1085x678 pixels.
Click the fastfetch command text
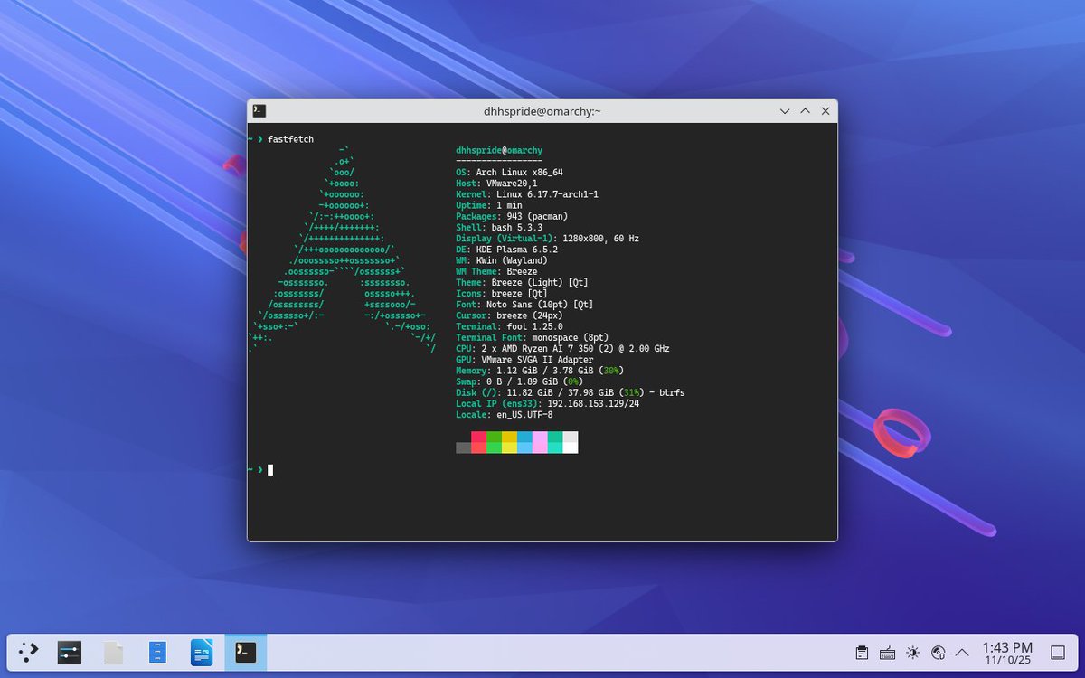[291, 139]
